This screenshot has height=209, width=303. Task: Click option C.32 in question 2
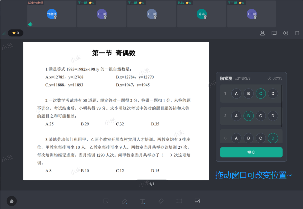(x=120, y=124)
